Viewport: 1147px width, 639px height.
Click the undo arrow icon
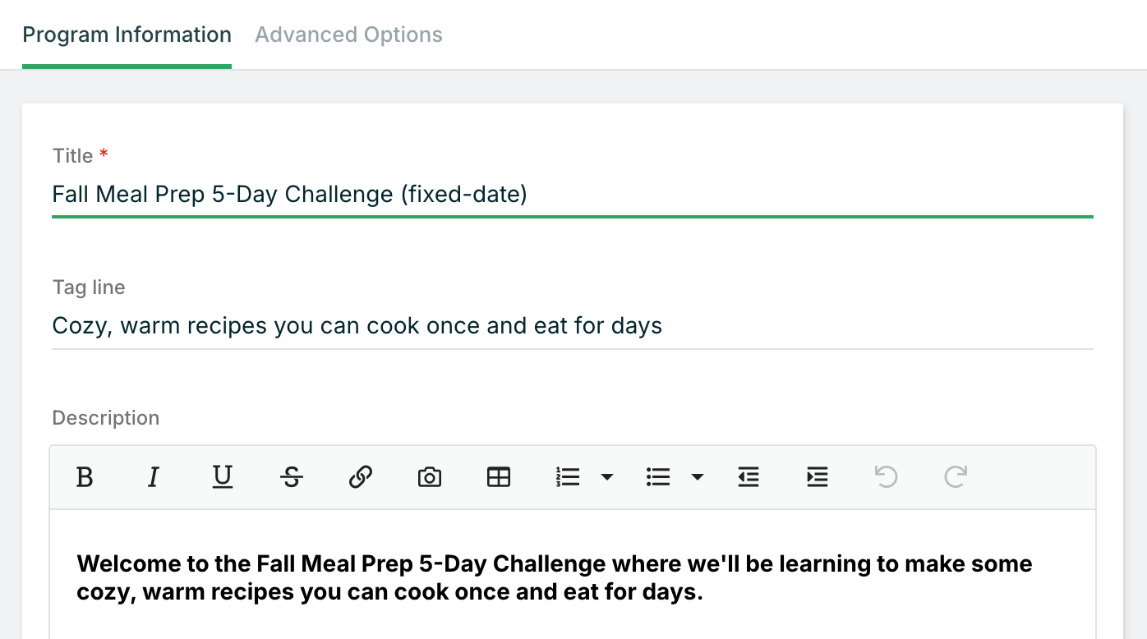pyautogui.click(x=887, y=477)
